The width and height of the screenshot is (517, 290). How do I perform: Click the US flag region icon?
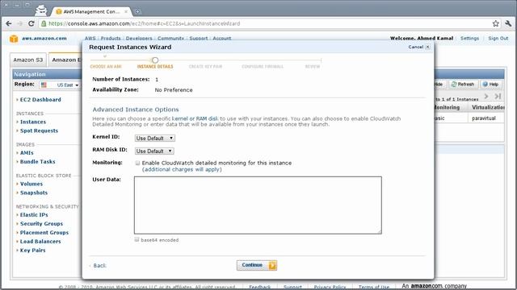point(44,85)
